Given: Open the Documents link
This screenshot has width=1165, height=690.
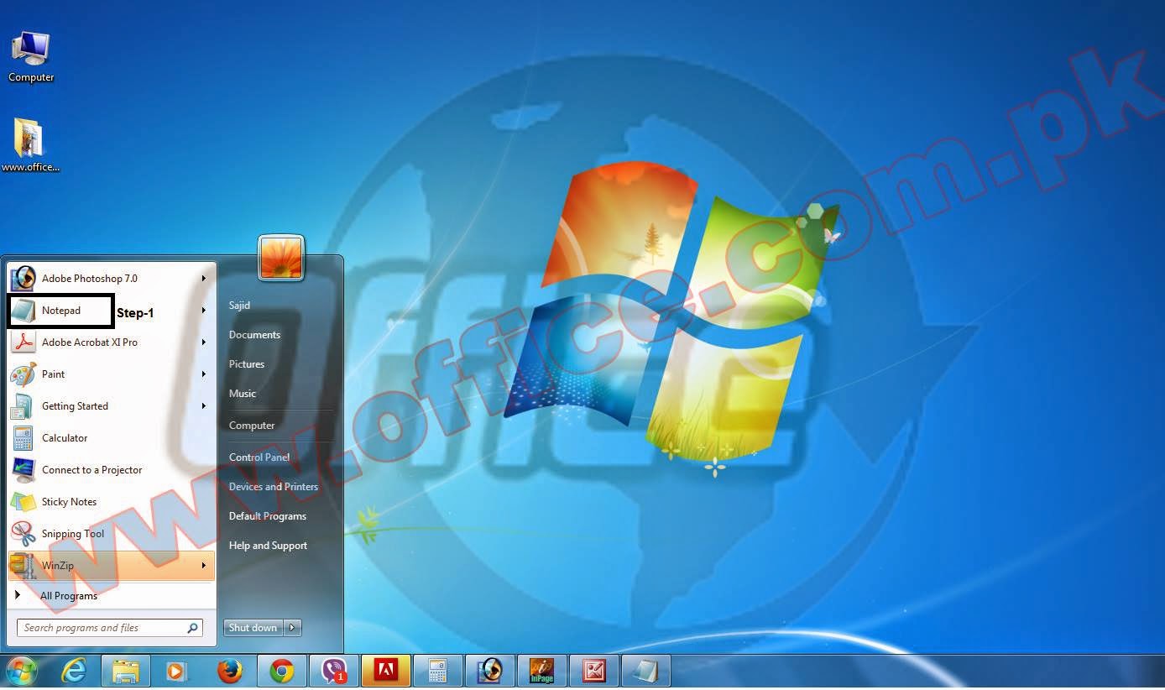Looking at the screenshot, I should 254,335.
